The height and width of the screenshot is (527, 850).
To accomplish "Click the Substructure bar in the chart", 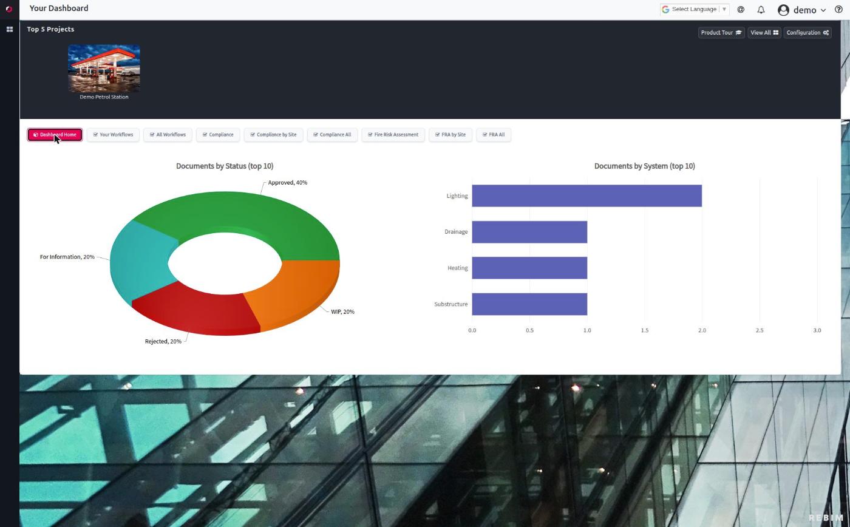I will (x=529, y=304).
